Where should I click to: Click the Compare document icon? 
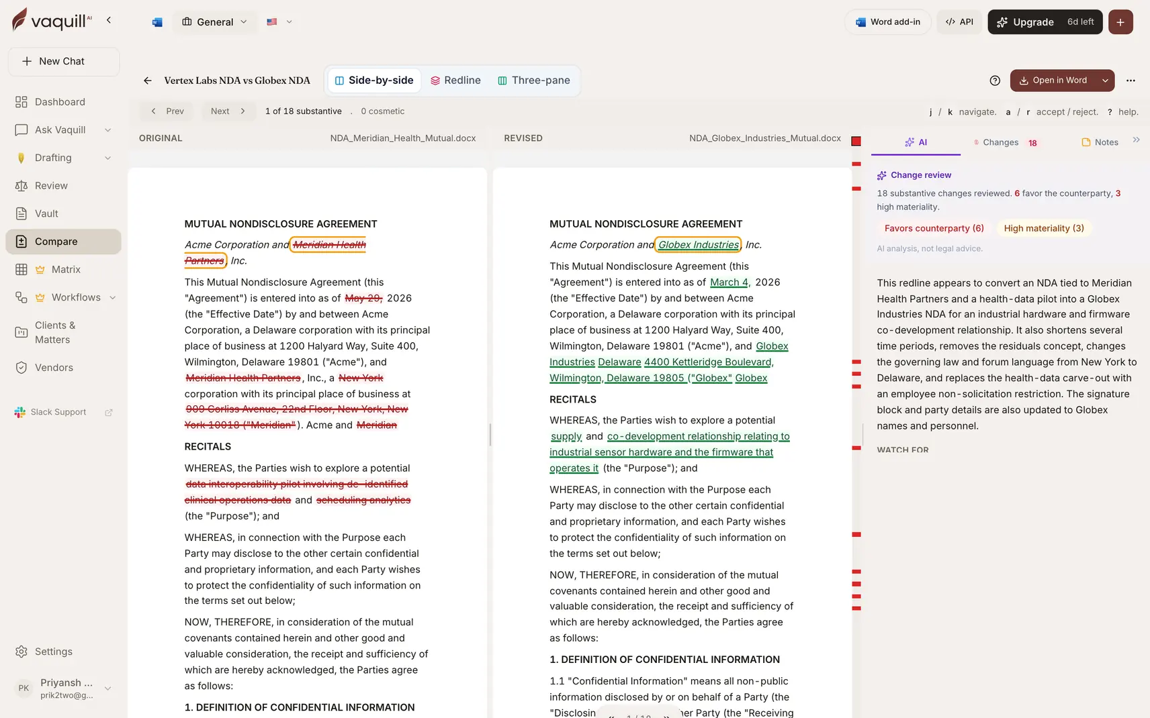[21, 242]
